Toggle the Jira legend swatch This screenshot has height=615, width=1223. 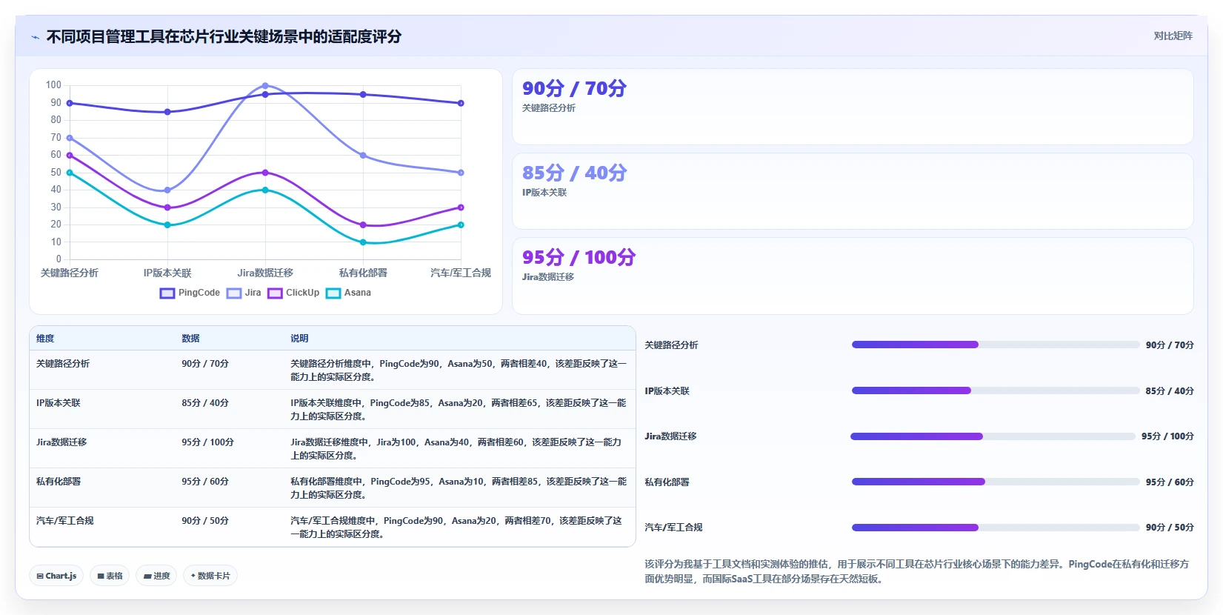coord(234,293)
